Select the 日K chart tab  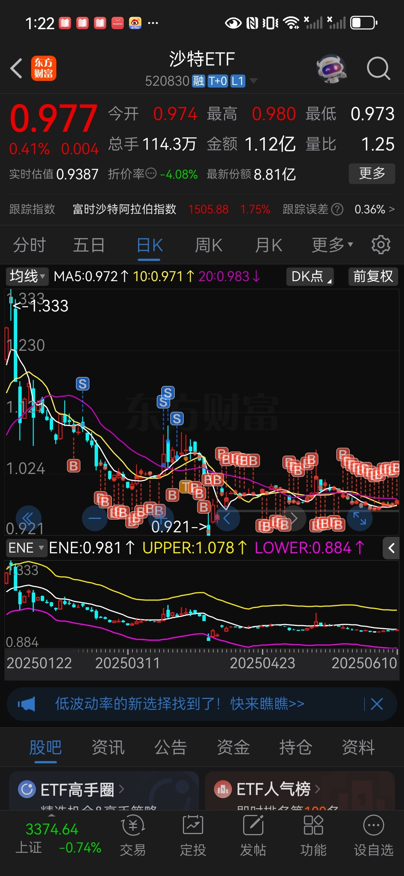(x=150, y=245)
